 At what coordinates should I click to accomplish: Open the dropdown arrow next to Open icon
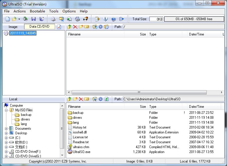point(19,19)
